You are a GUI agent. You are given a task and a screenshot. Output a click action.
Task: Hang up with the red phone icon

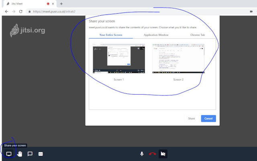click(x=153, y=154)
